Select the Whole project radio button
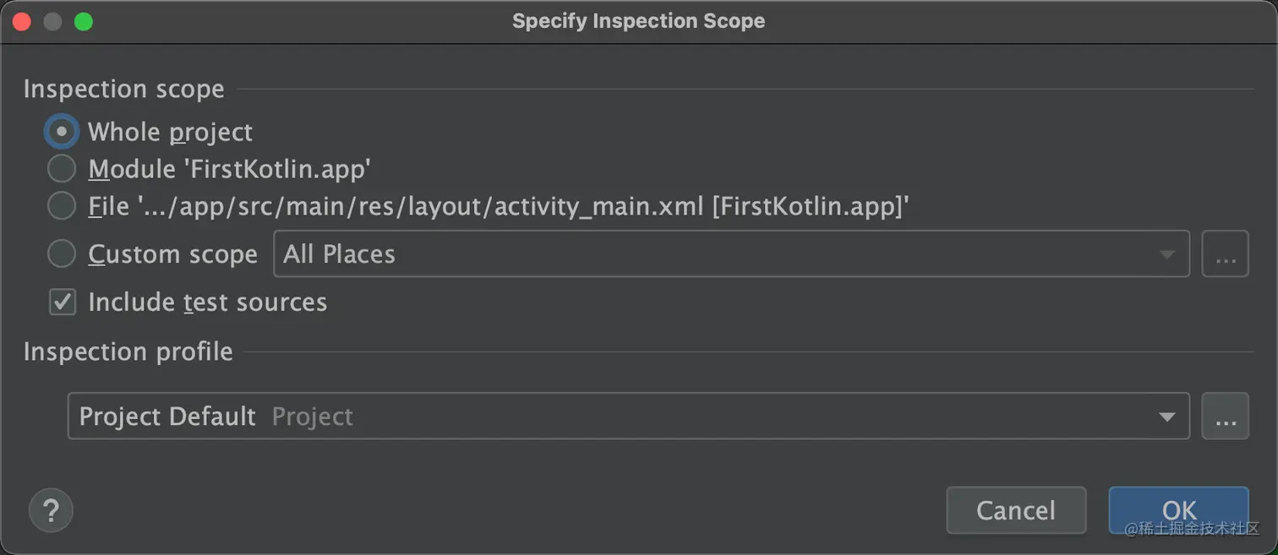Viewport: 1278px width, 555px height. point(62,132)
